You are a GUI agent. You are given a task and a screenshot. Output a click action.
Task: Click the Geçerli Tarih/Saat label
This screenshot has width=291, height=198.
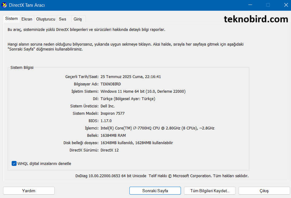click(82, 77)
